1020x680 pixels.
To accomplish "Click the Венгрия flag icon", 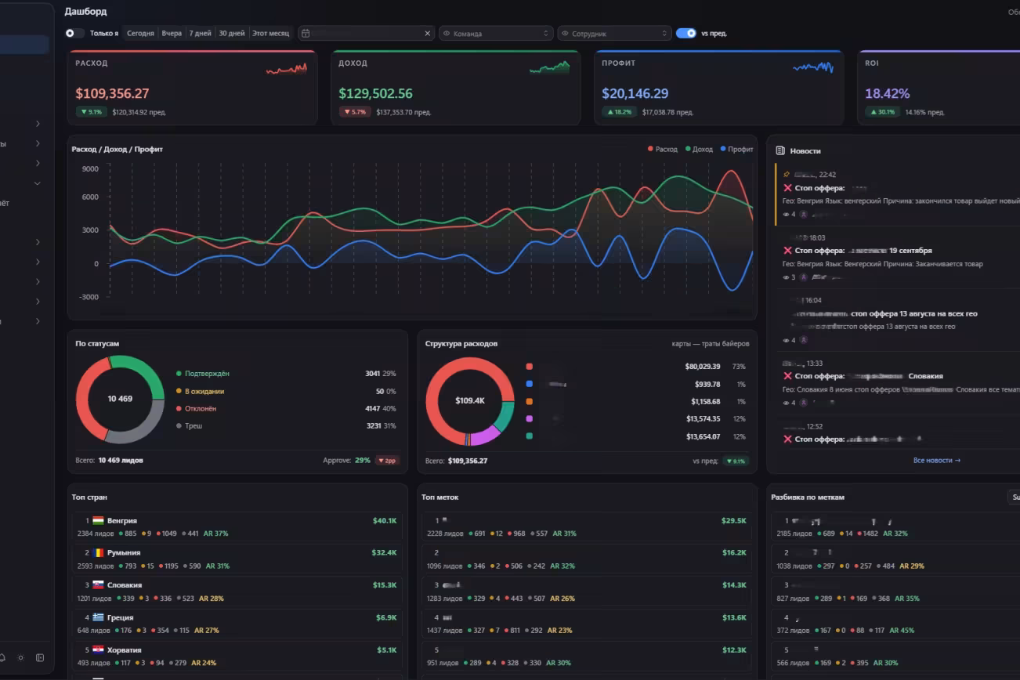I will (x=98, y=520).
